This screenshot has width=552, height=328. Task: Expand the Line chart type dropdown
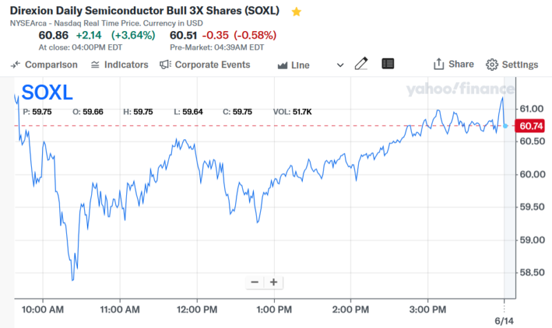pyautogui.click(x=300, y=65)
